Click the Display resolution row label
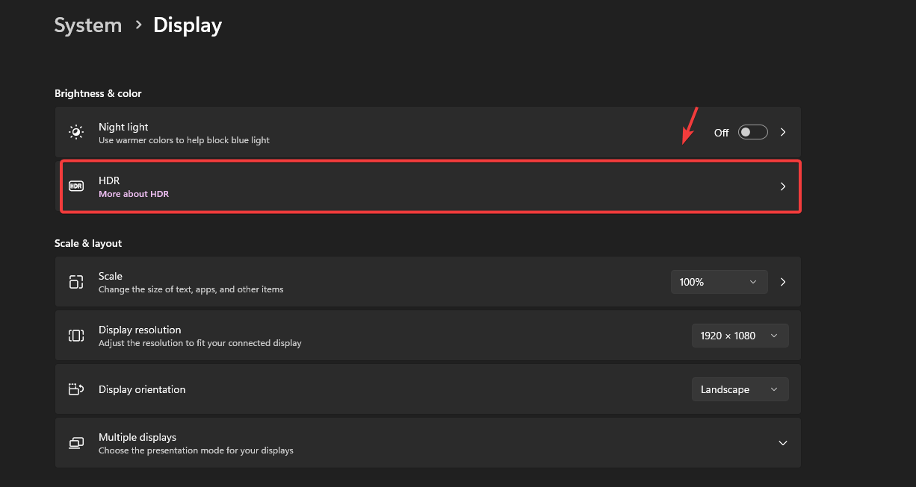Viewport: 916px width, 487px height. (140, 330)
